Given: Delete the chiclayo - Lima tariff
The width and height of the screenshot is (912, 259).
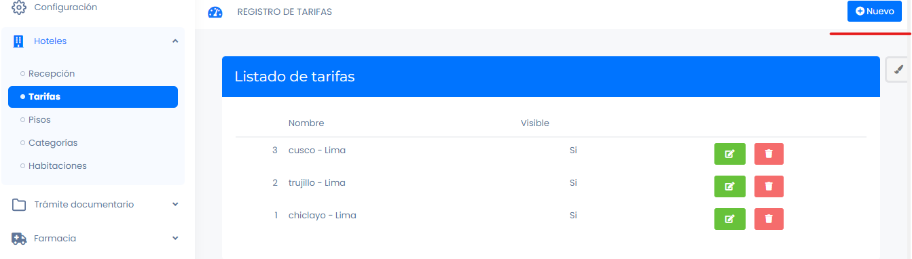Looking at the screenshot, I should pyautogui.click(x=769, y=219).
